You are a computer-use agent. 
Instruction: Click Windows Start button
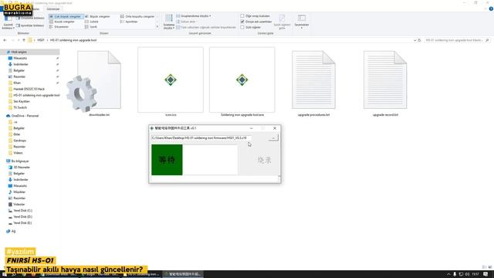(5, 275)
